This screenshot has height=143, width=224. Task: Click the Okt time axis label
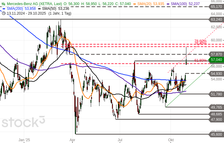[x=171, y=140]
